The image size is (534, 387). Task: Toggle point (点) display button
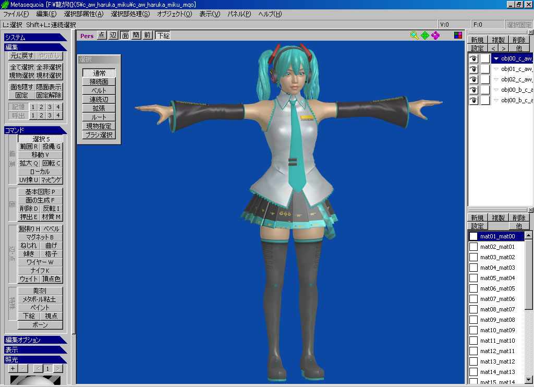[102, 35]
